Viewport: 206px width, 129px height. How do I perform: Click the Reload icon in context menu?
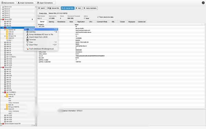coord(27,29)
